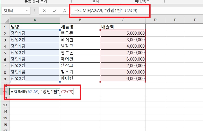Click cell B3 containing 에어컨
This screenshot has height=131, width=203.
click(80, 40)
